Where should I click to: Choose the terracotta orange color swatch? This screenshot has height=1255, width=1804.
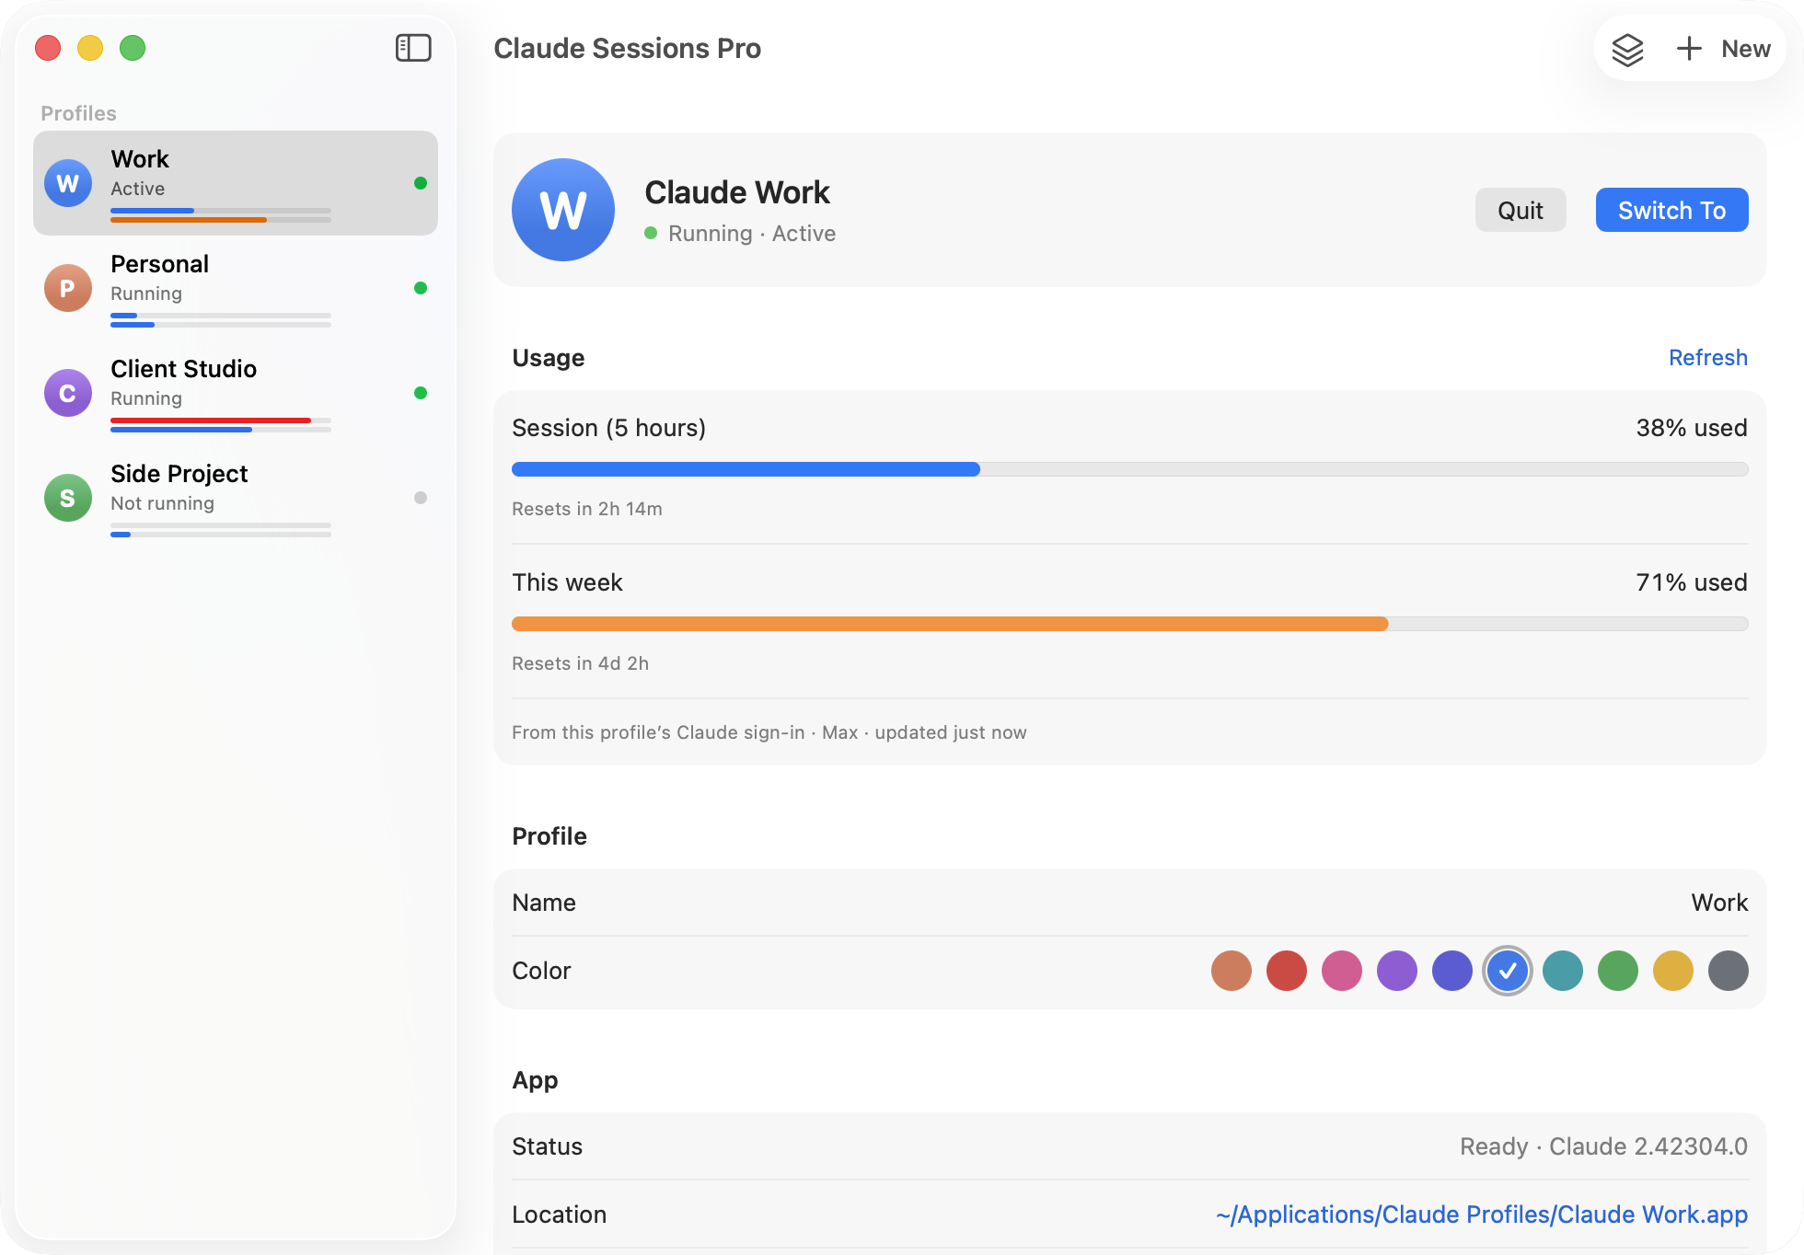click(x=1232, y=971)
